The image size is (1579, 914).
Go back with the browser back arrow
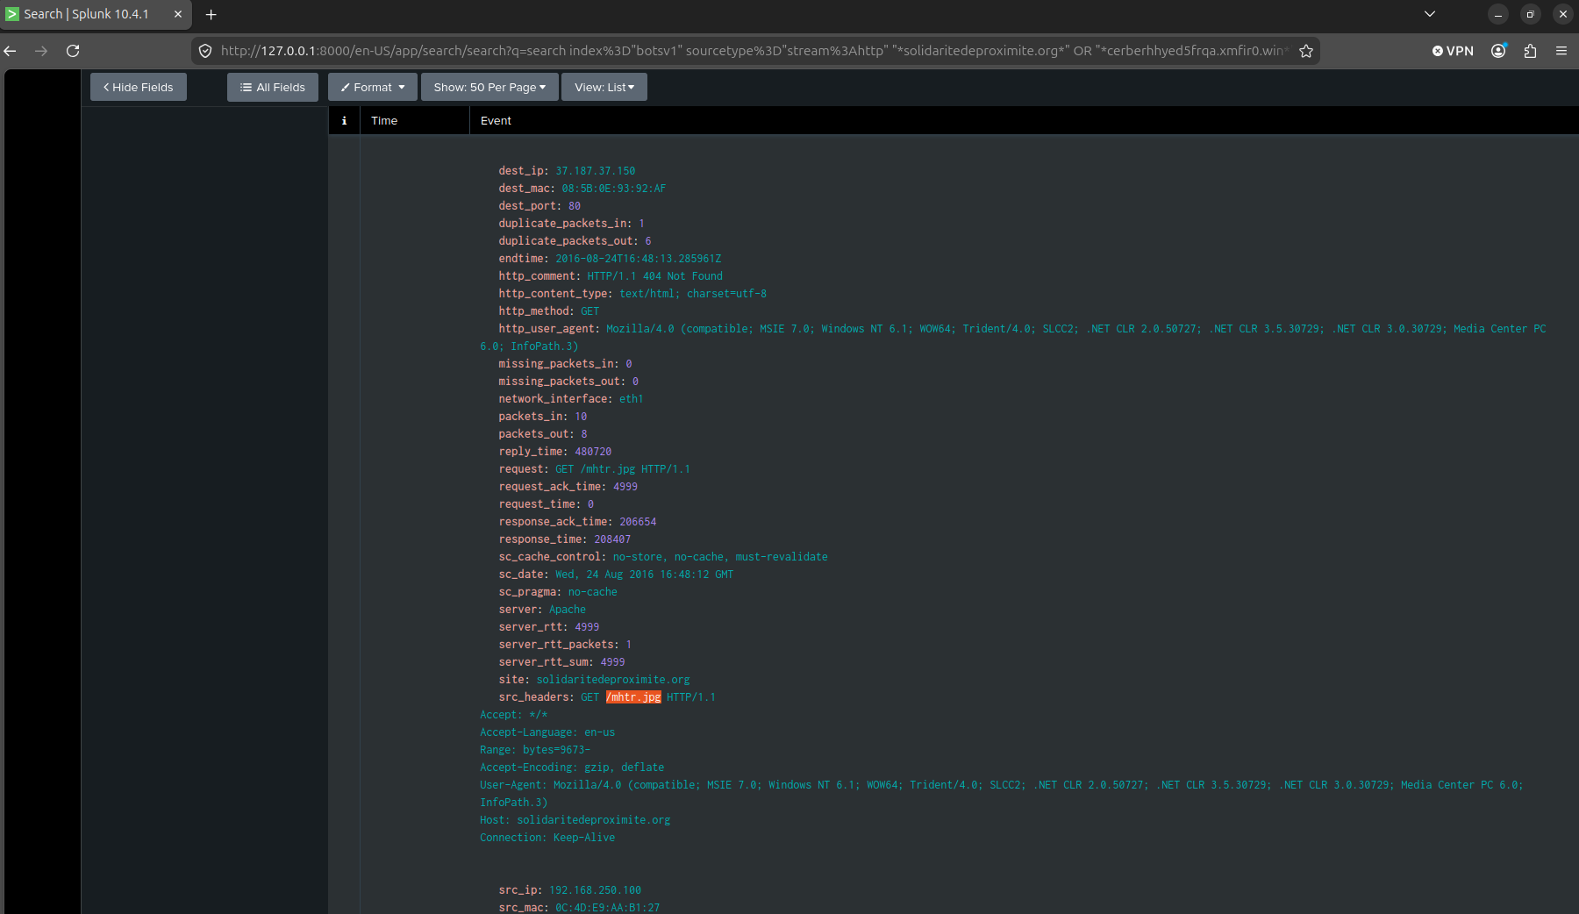(x=11, y=51)
